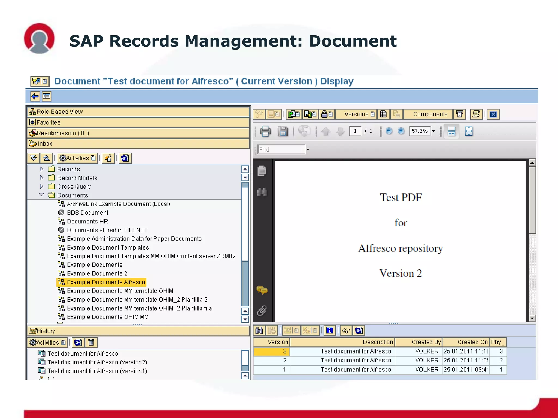This screenshot has width=558, height=418.
Task: Click the PDF save disk icon
Action: click(x=283, y=131)
